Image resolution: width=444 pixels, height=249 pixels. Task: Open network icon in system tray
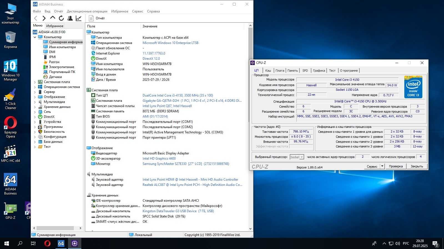(391, 243)
